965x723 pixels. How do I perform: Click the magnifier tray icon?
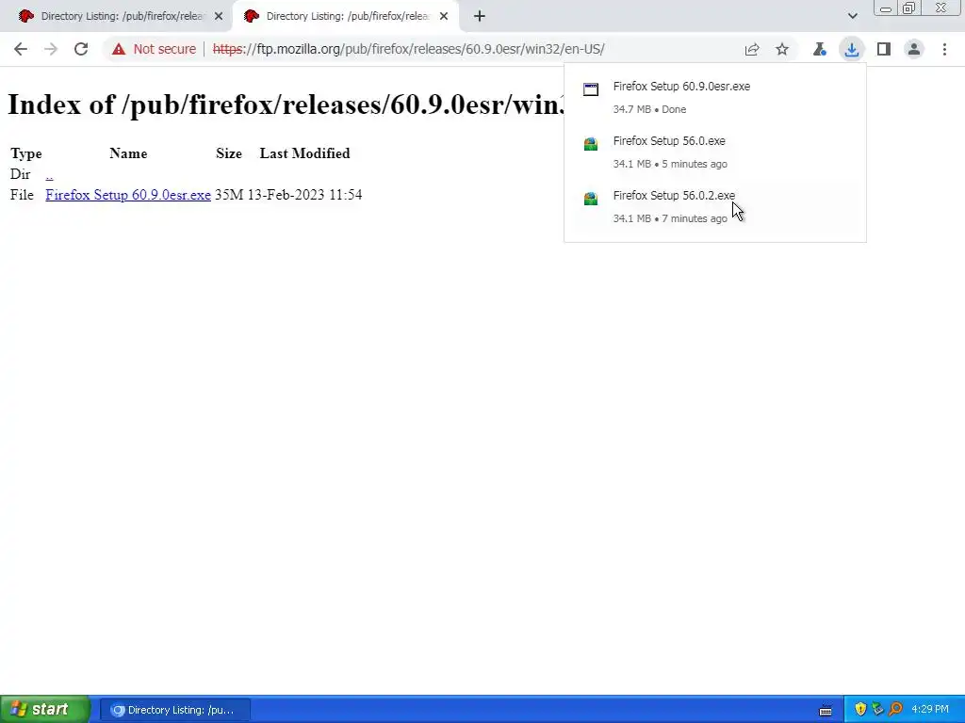click(895, 710)
